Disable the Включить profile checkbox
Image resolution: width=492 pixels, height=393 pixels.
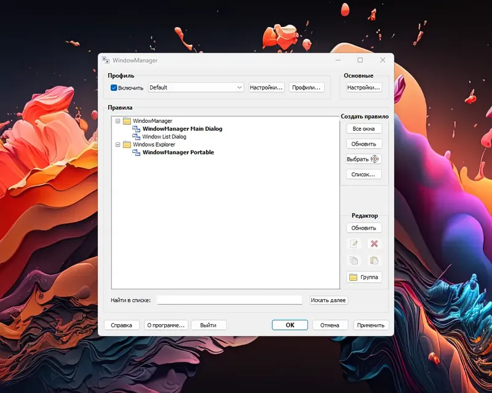point(114,87)
